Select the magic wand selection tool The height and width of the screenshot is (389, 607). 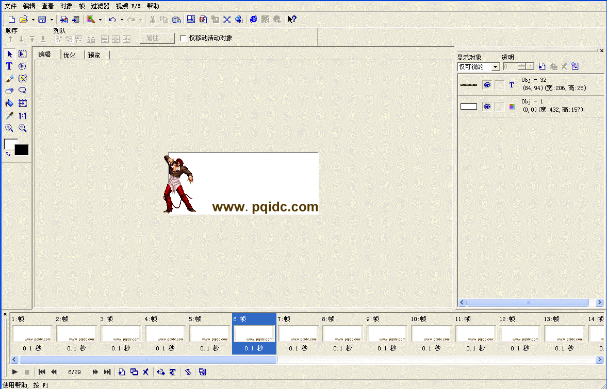pyautogui.click(x=23, y=79)
